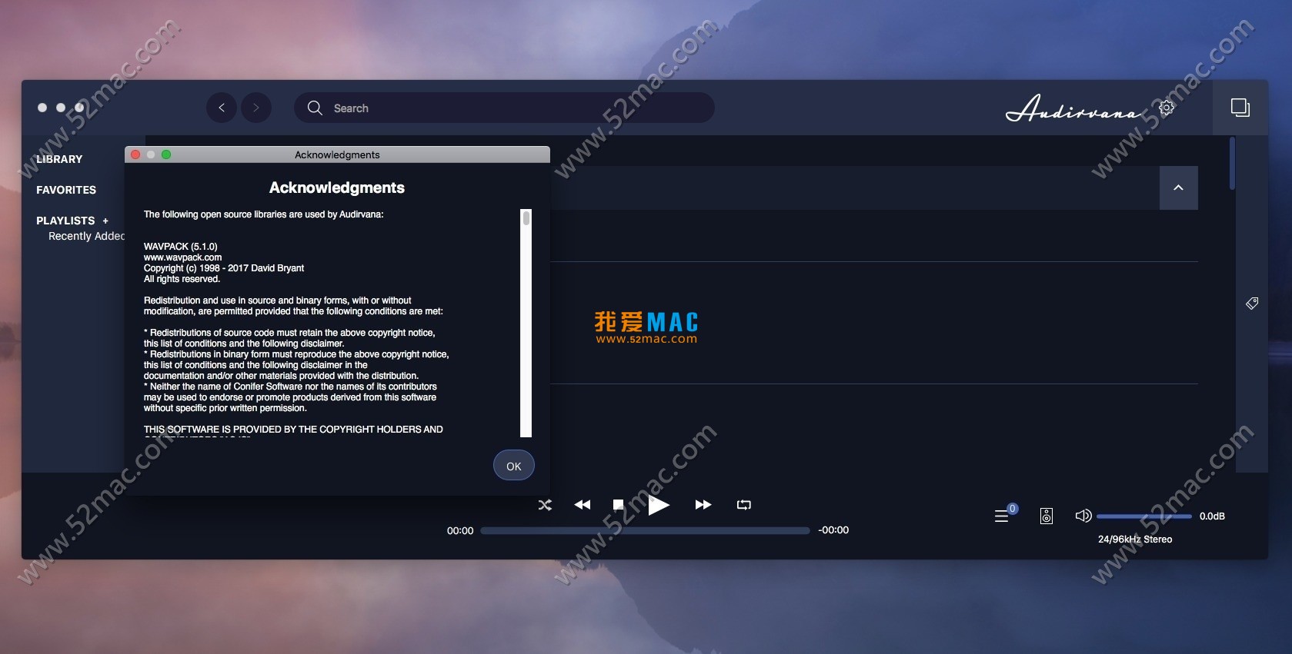Close the Acknowledgments dialog with red button
Viewport: 1292px width, 654px height.
click(135, 154)
